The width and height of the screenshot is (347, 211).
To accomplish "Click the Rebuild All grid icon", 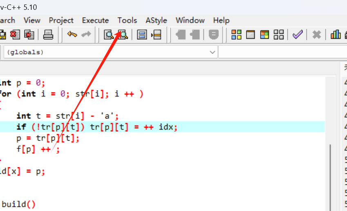I will [x=279, y=35].
